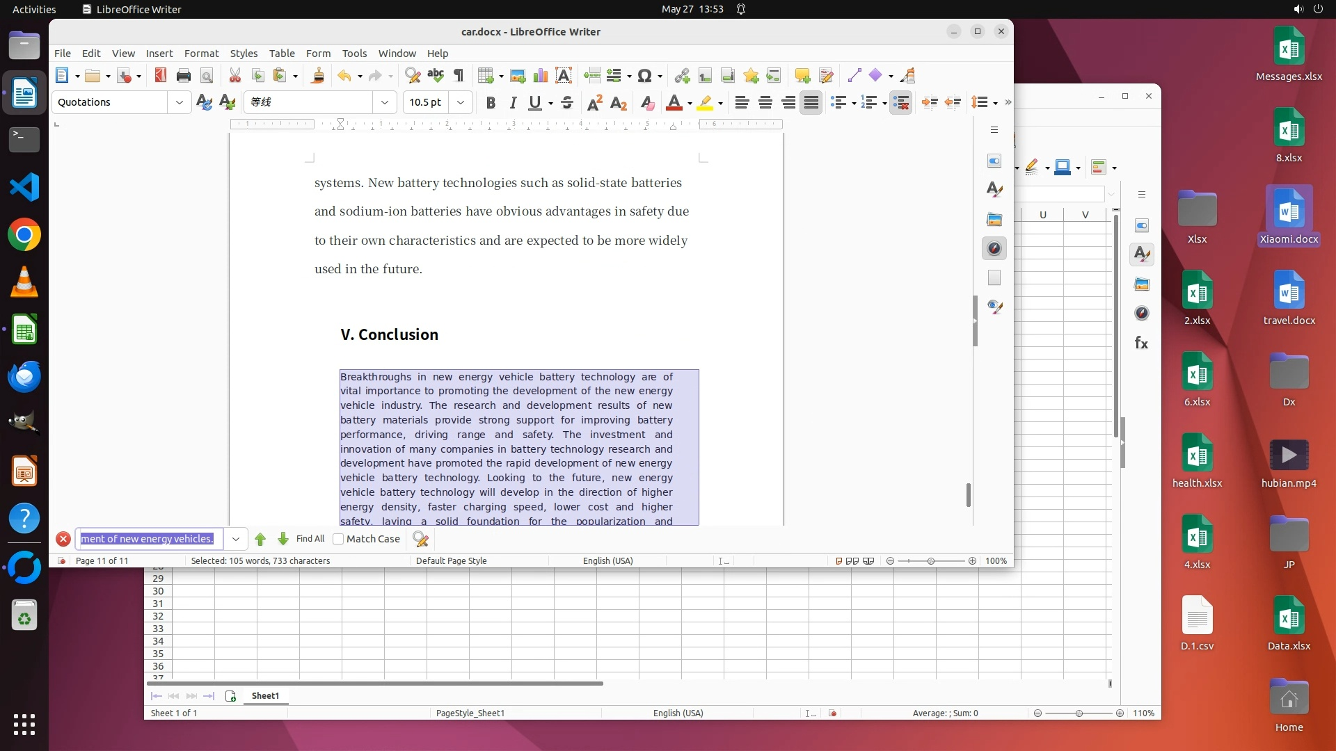
Task: Click the Insert Image toolbar icon
Action: pyautogui.click(x=518, y=76)
